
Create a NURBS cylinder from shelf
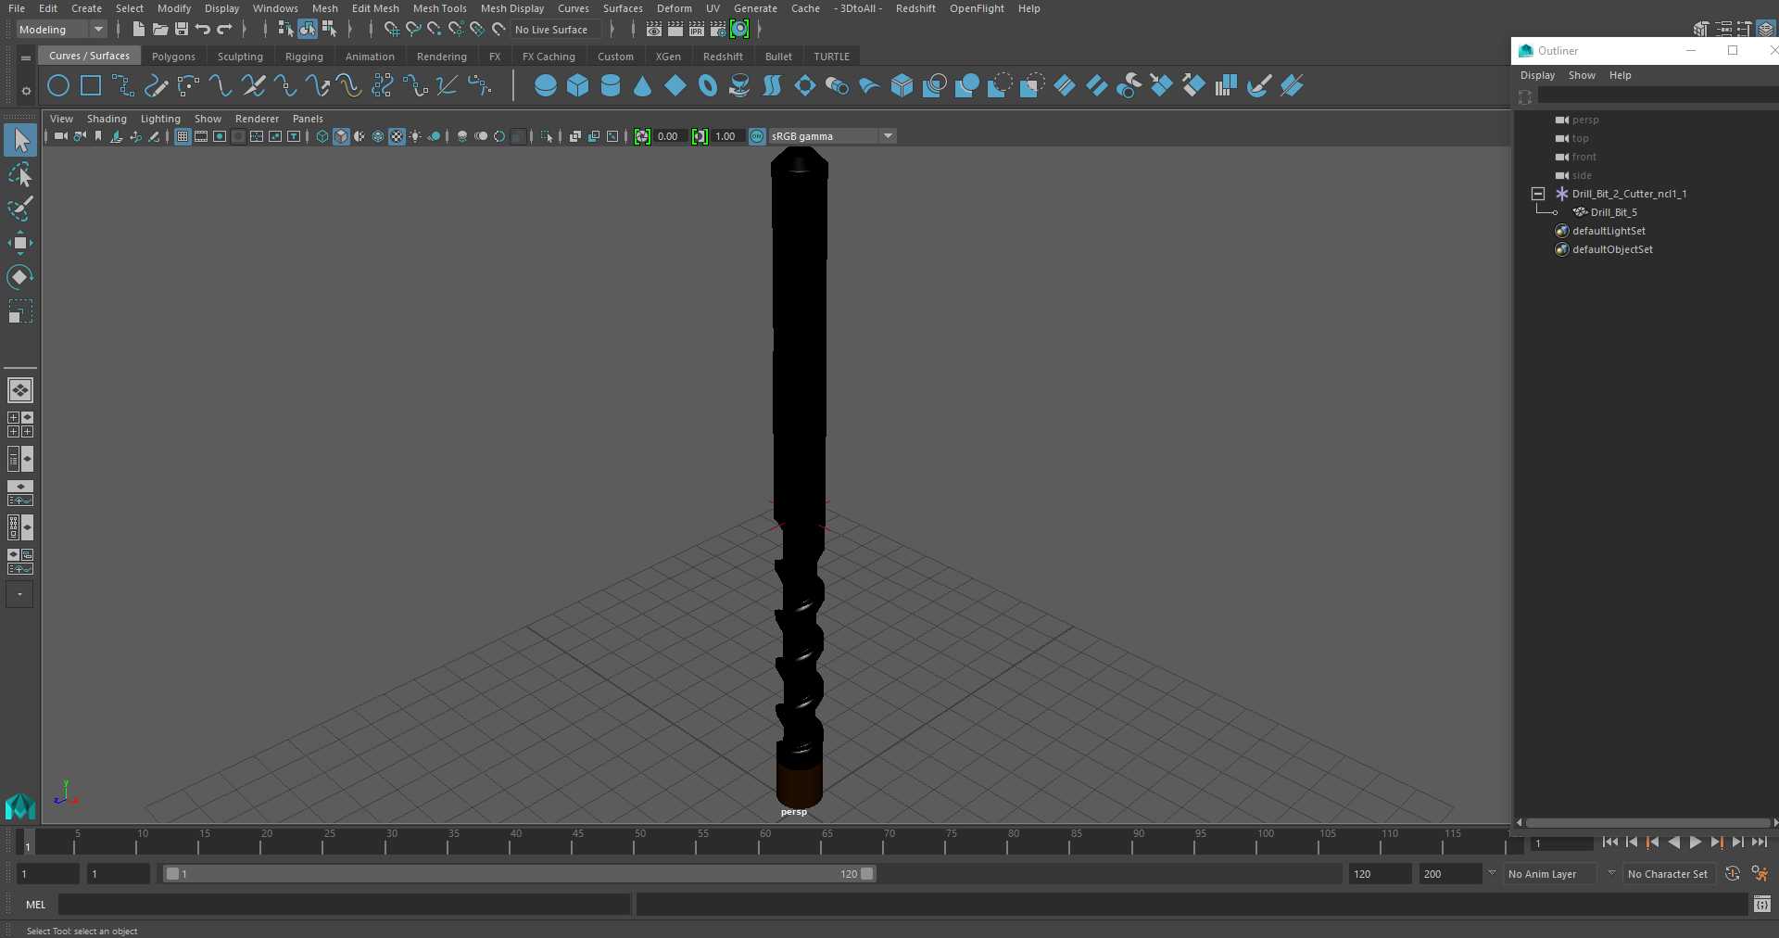click(x=611, y=86)
